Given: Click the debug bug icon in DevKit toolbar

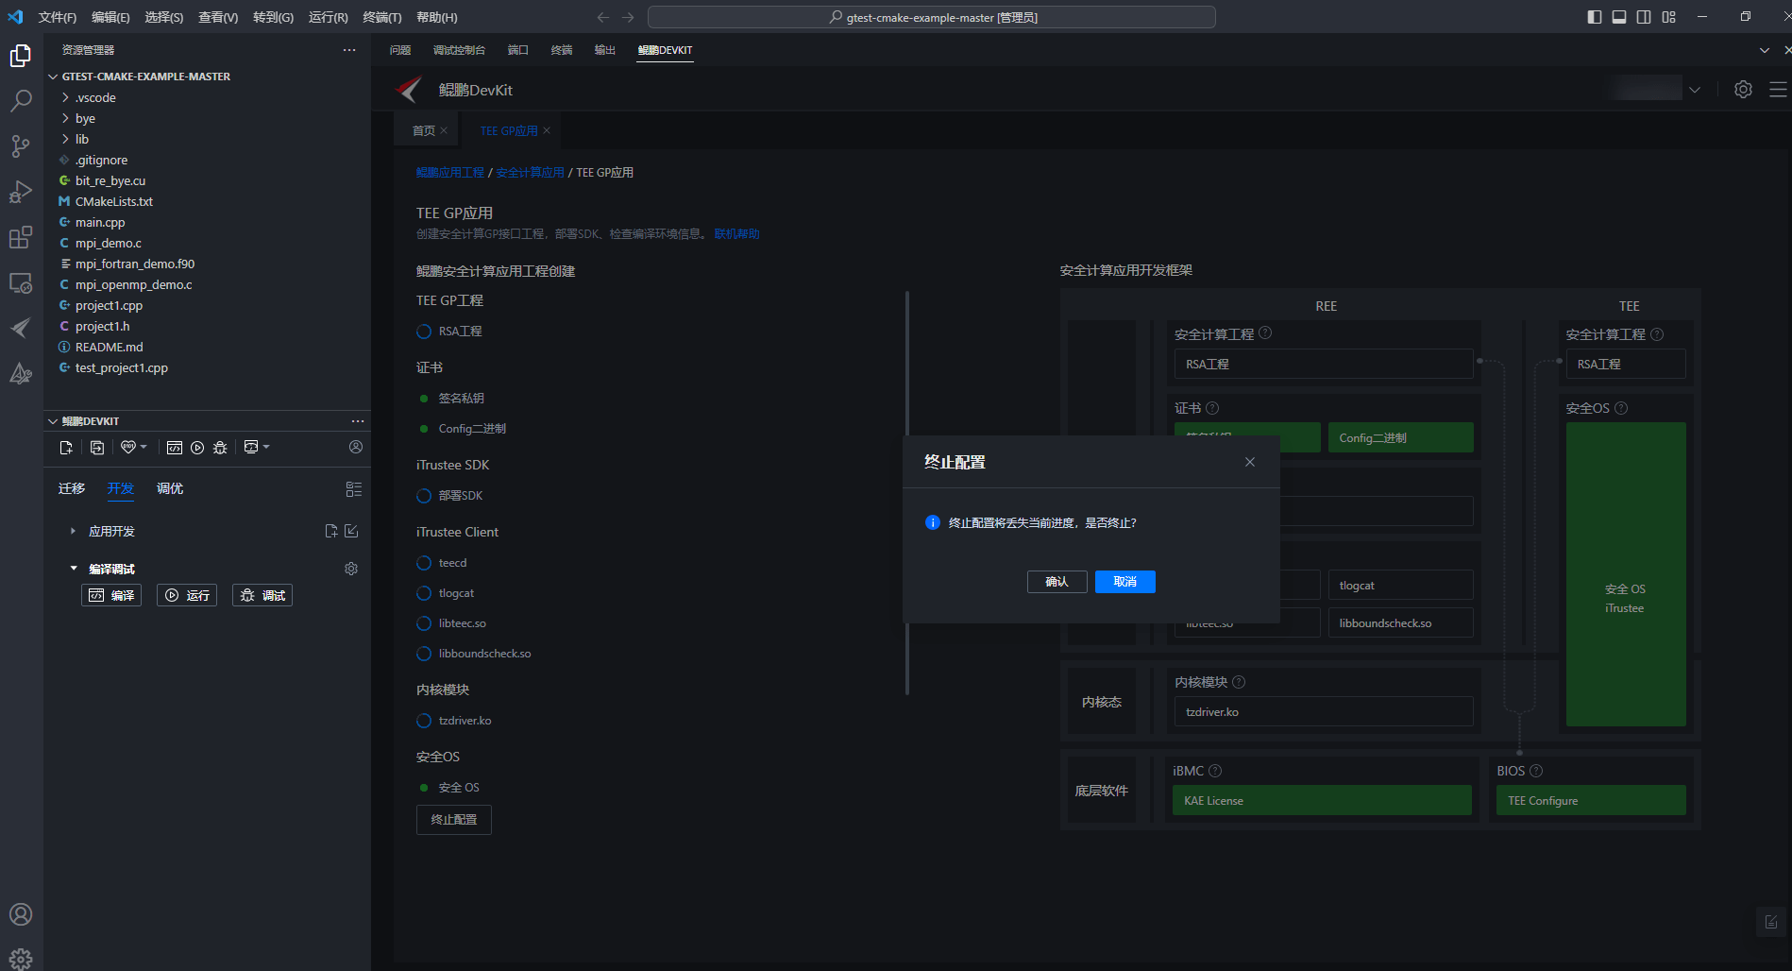Looking at the screenshot, I should [220, 448].
